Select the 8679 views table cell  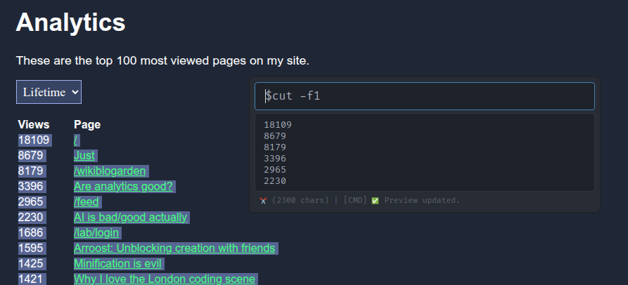pyautogui.click(x=30, y=156)
